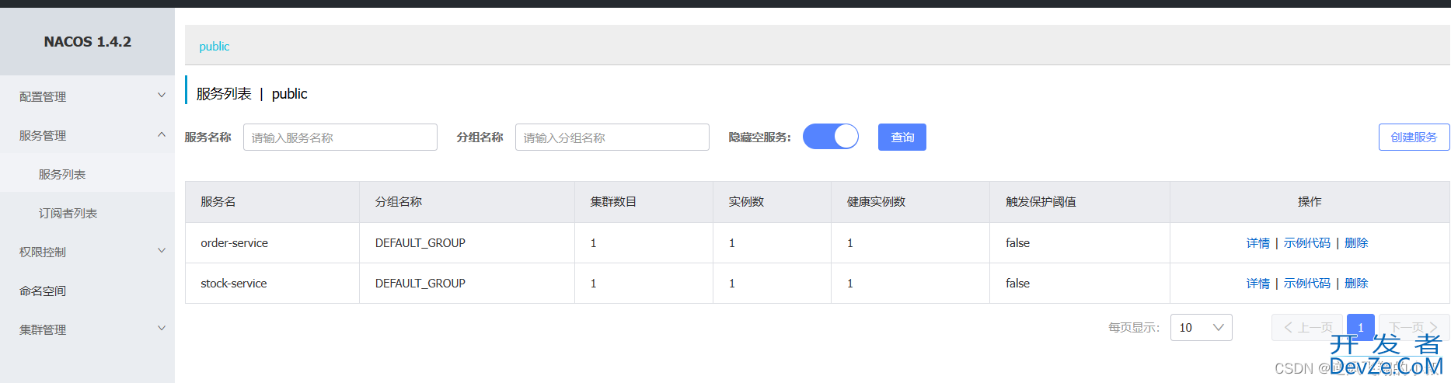1451x383 pixels.
Task: Open 示例代码 for order-service
Action: coord(1307,243)
